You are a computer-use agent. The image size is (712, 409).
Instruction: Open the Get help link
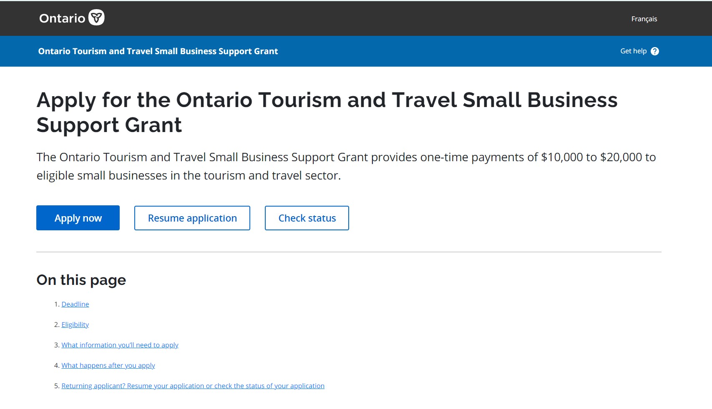click(633, 51)
